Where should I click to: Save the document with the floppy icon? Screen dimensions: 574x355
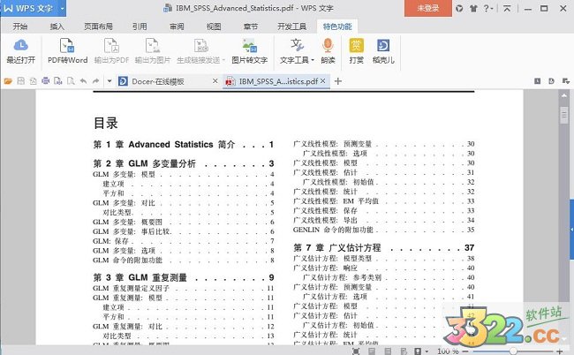[21, 81]
